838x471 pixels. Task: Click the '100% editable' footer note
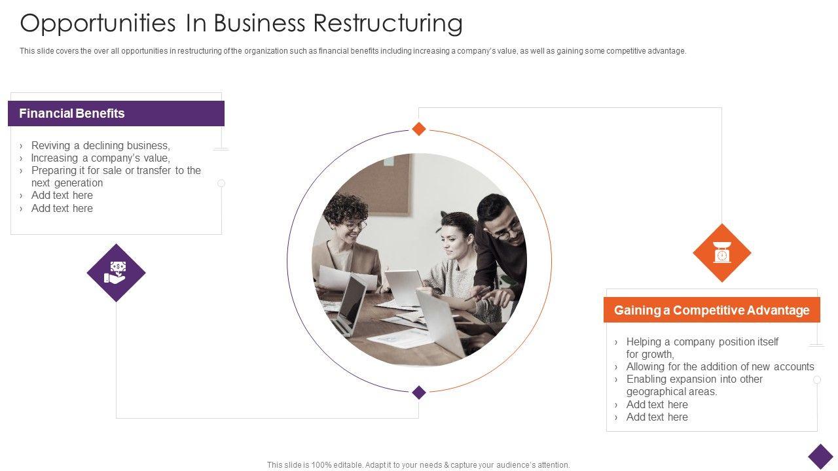tap(418, 465)
